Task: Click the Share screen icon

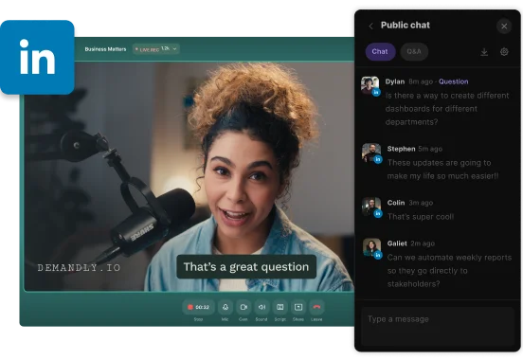Action: pos(298,307)
